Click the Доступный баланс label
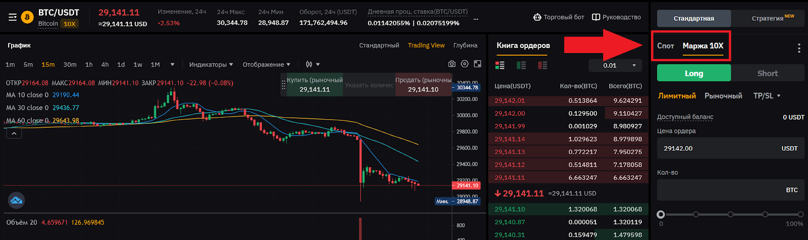Image resolution: width=808 pixels, height=240 pixels. tap(685, 117)
